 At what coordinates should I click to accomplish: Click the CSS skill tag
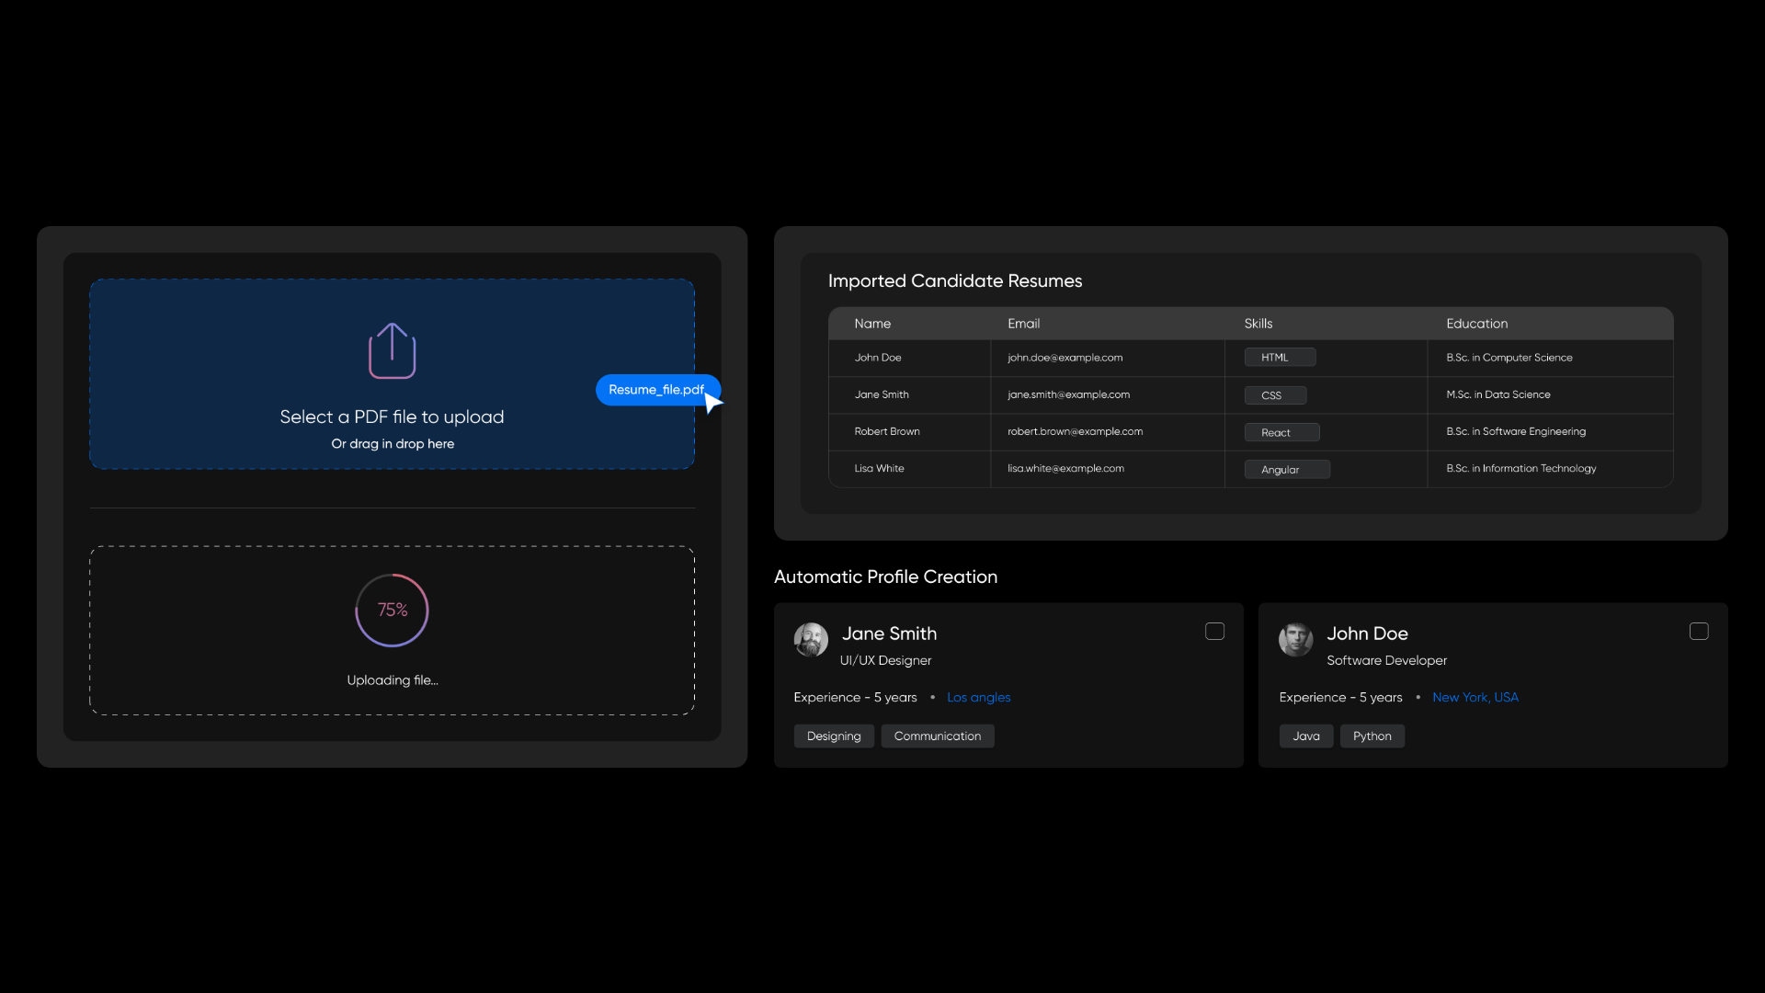(x=1274, y=395)
